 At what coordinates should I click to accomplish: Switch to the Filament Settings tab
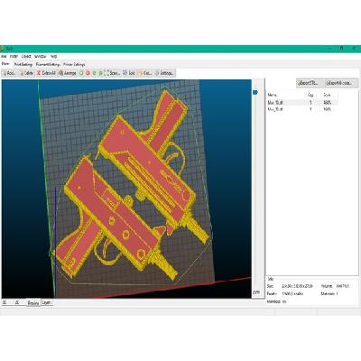pos(48,64)
